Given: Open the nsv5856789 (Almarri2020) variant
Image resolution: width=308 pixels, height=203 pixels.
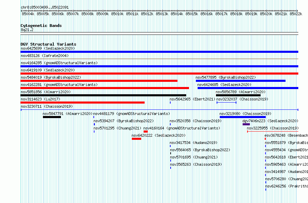Looking at the screenshot, I should pyautogui.click(x=241, y=92).
